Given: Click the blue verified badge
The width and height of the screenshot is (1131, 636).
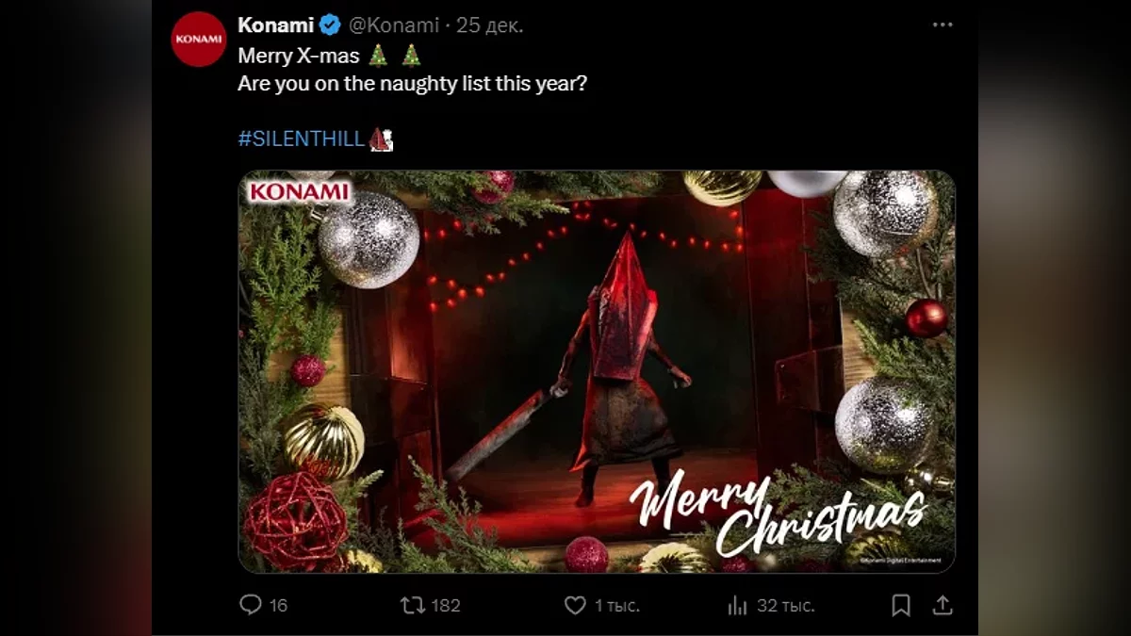Looking at the screenshot, I should 330,25.
